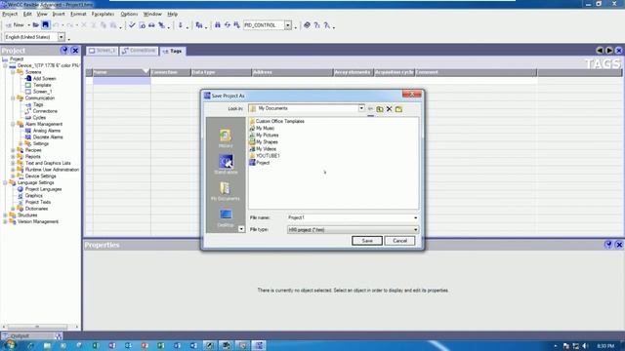The image size is (625, 351).
Task: Select Device Settings in the project tree
Action: pyautogui.click(x=36, y=175)
